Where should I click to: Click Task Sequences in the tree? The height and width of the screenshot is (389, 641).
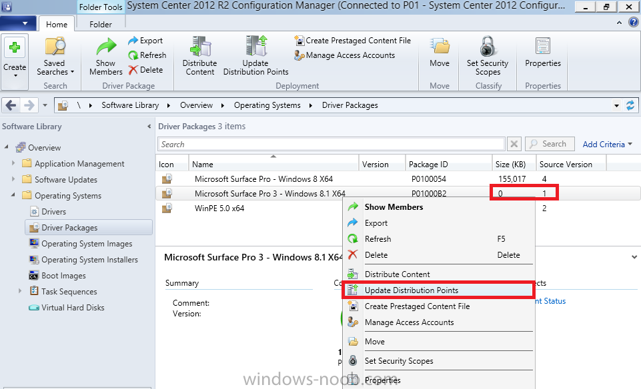coord(63,292)
